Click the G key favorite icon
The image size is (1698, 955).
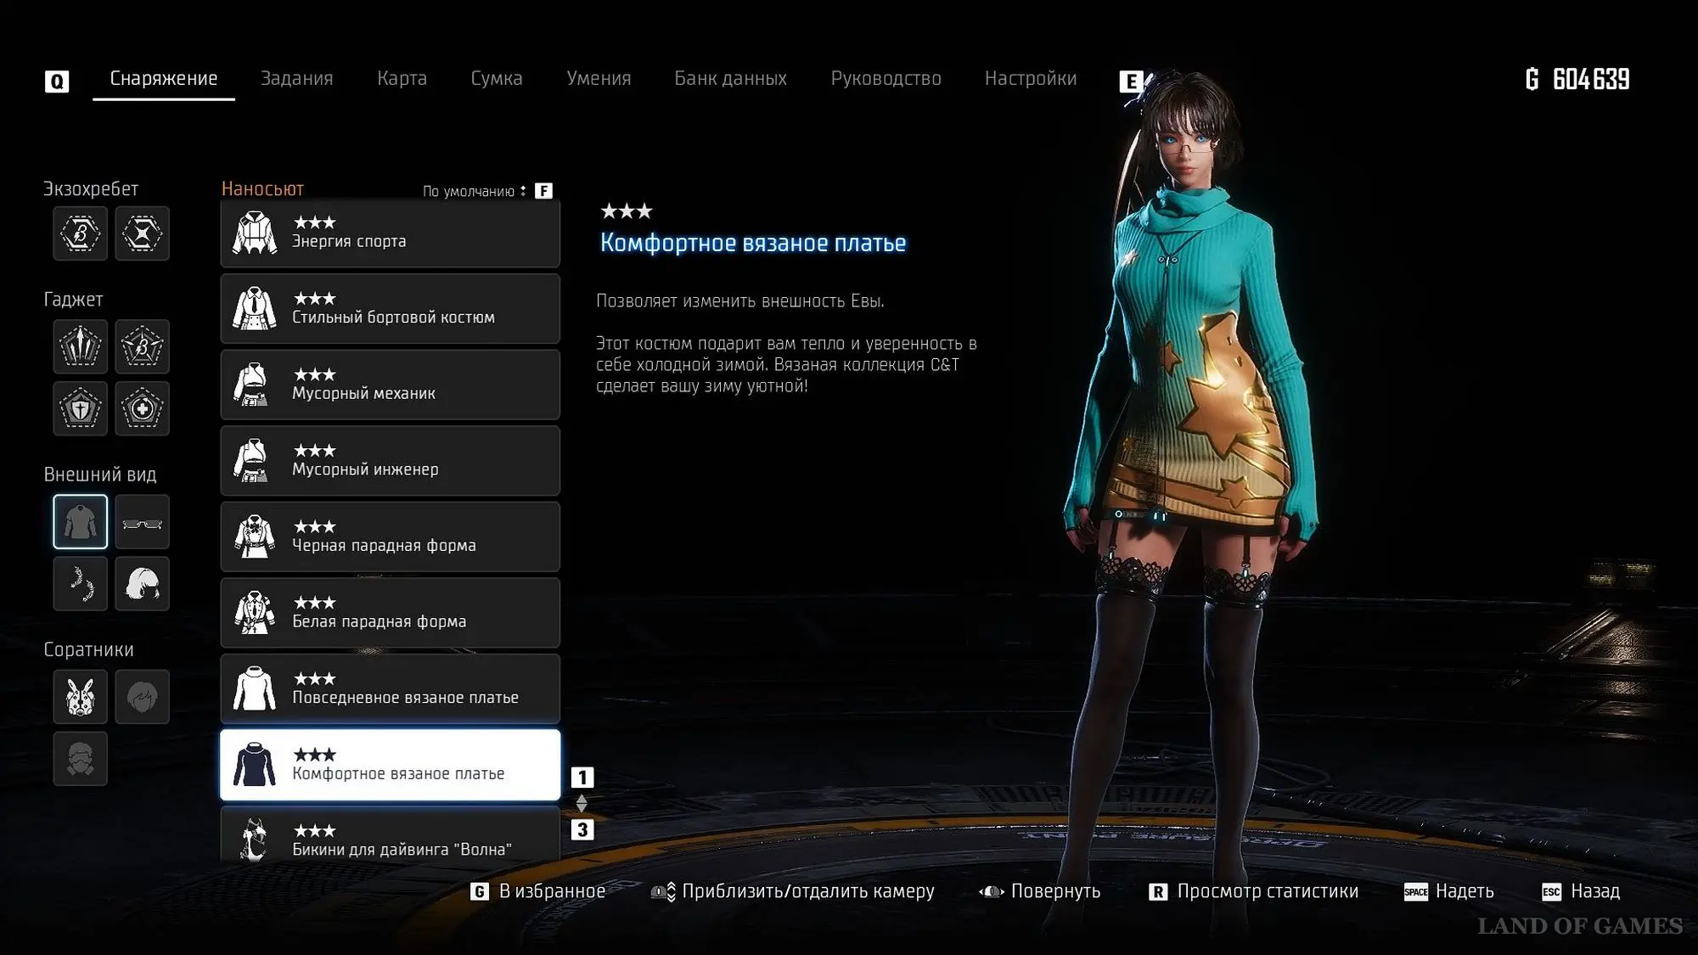coord(480,891)
